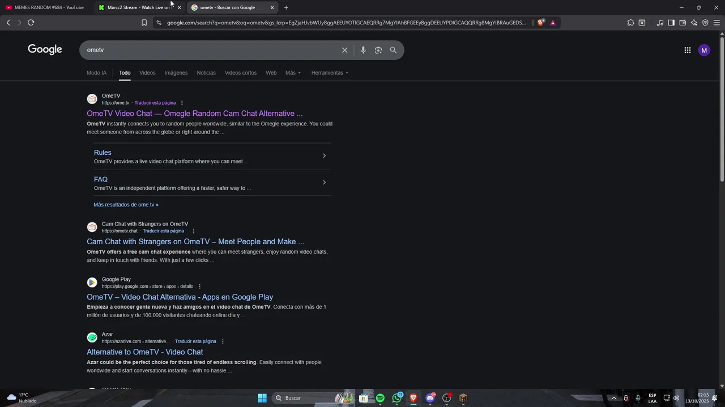Open the browser hamburger main menu
This screenshot has width=725, height=407.
[x=717, y=23]
